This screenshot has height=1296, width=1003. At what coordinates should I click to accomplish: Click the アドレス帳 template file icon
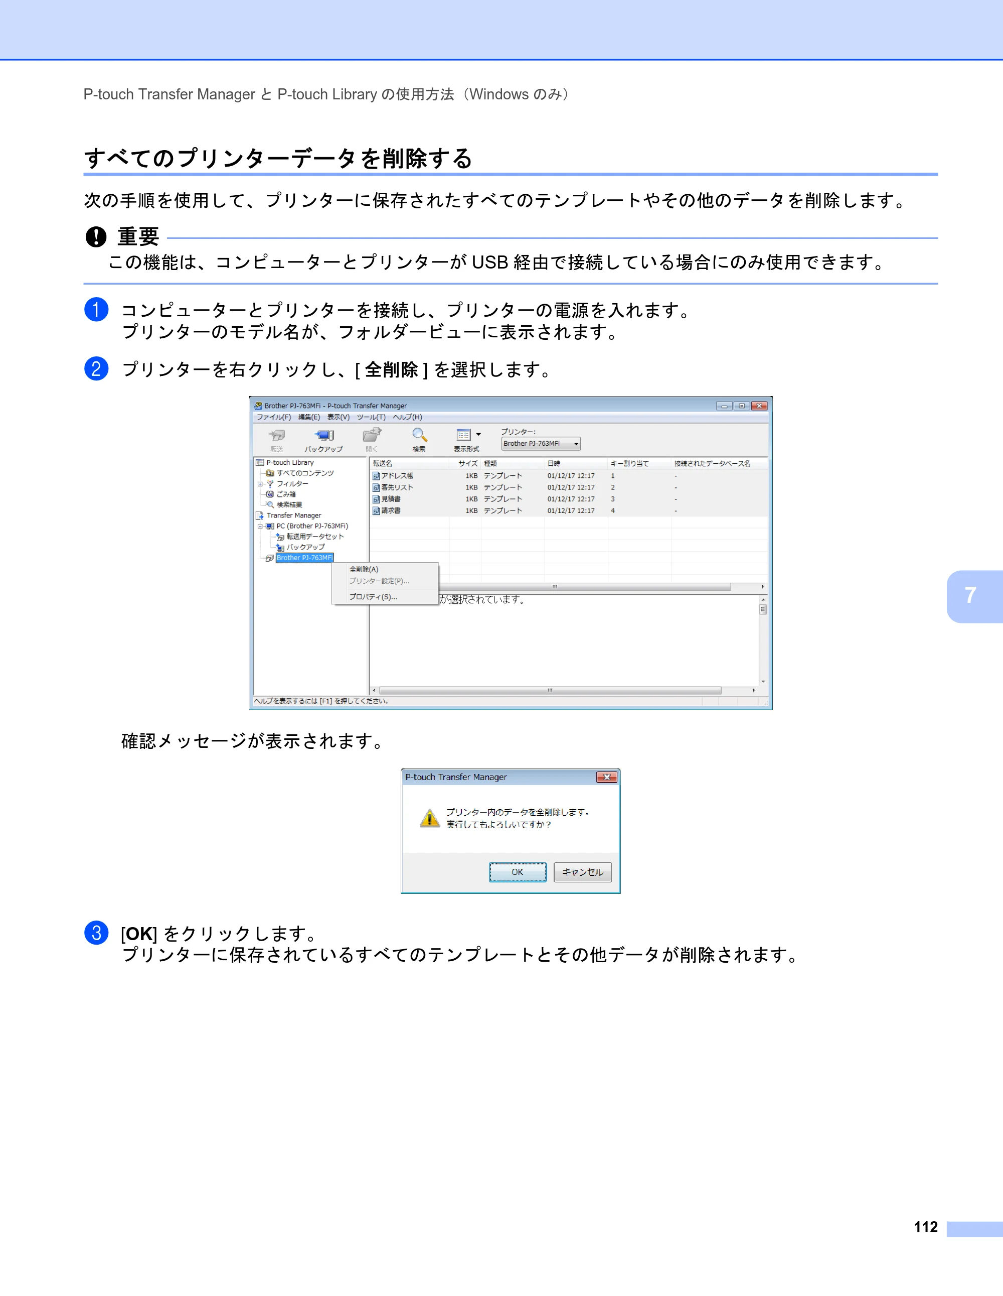pos(376,476)
